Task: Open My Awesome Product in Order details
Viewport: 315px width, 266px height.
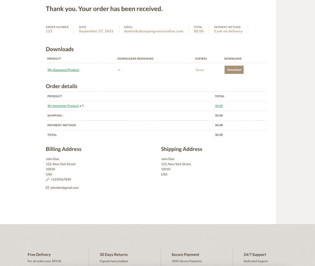Action: 63,106
